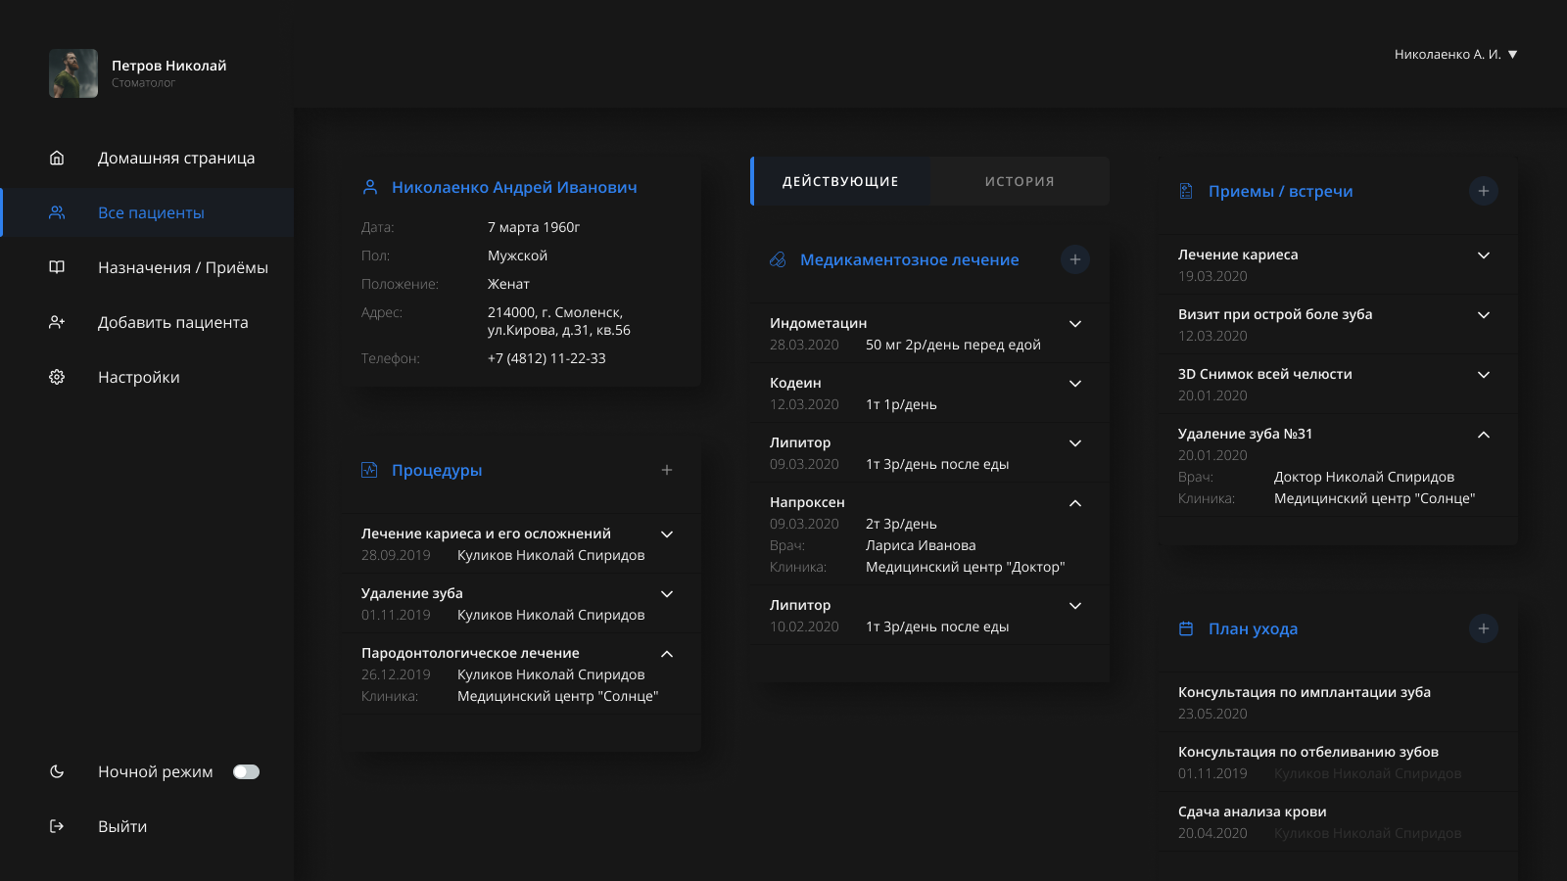Expand the Удаление зуба procedure row
The width and height of the screenshot is (1567, 881).
(x=667, y=594)
